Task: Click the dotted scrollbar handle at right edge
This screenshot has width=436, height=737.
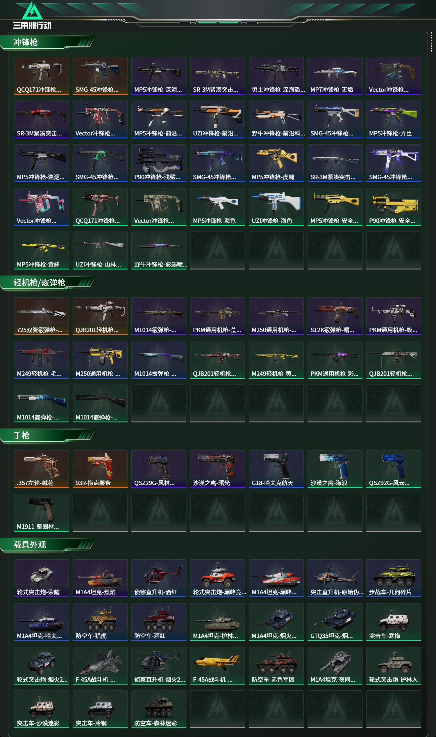Action: [431, 42]
